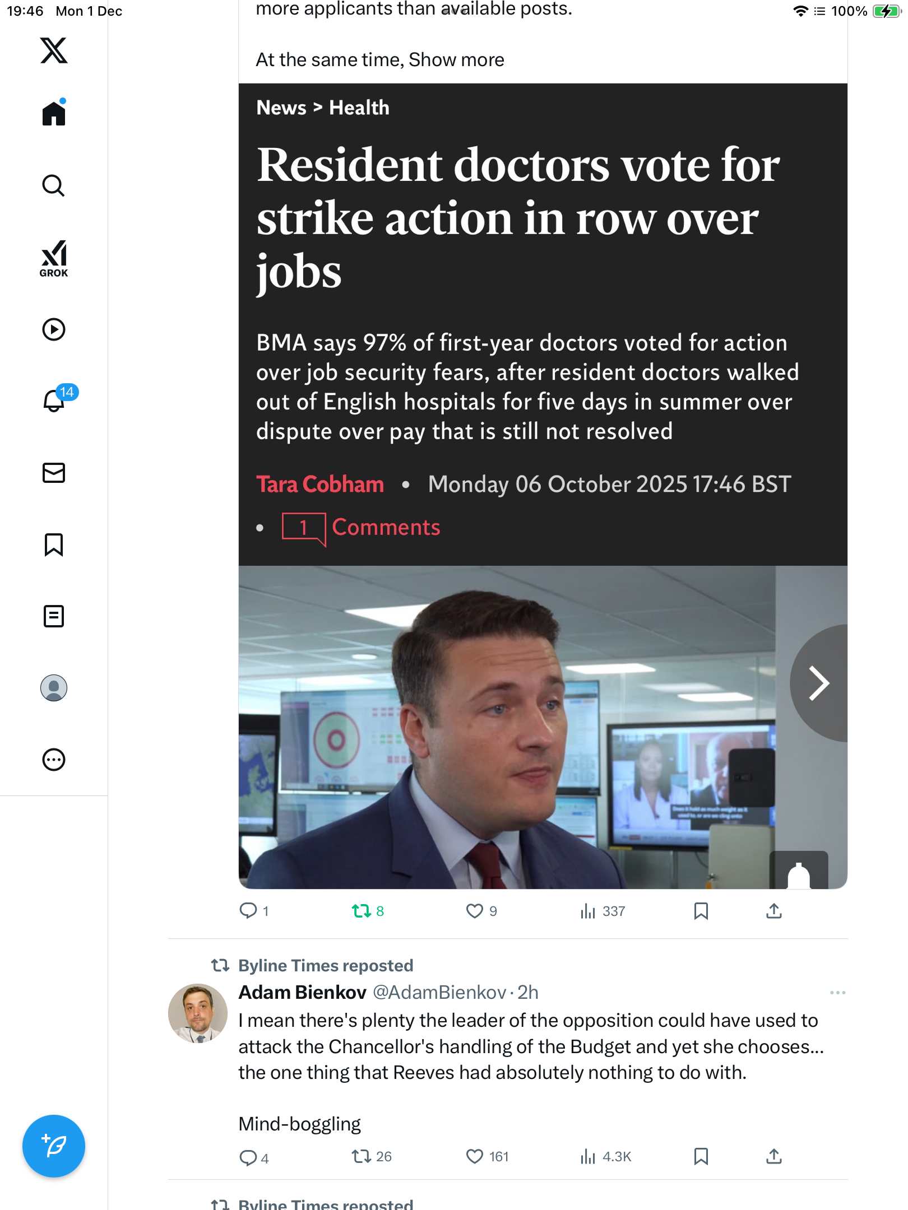This screenshot has height=1210, width=908.
Task: Expand post text with Show more
Action: 456,60
